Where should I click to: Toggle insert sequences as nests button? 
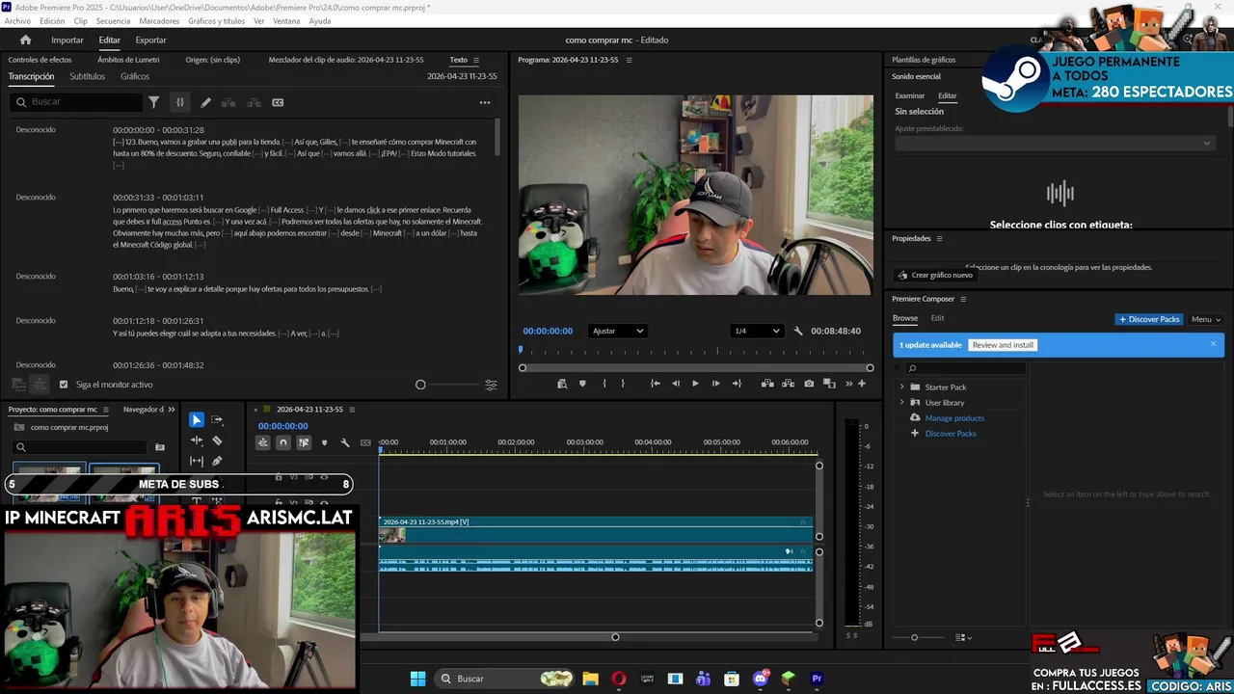point(262,442)
